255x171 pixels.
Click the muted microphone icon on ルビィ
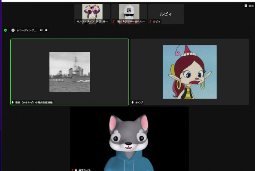(x=150, y=21)
